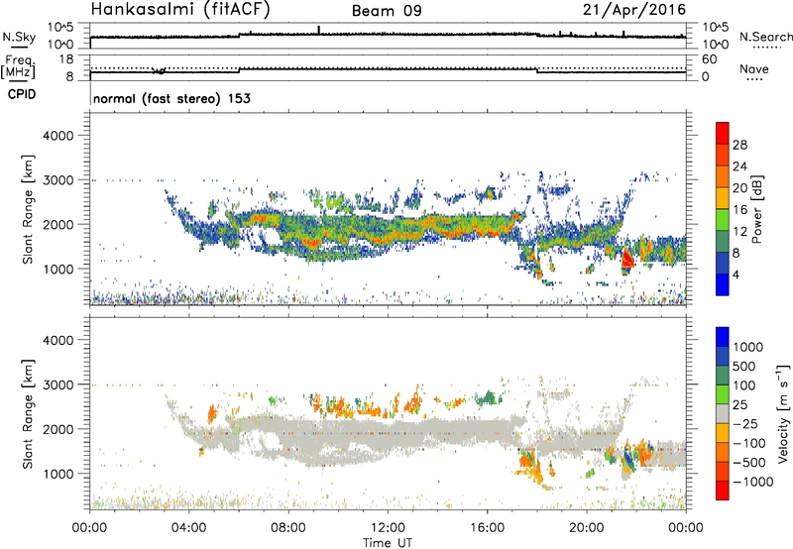The height and width of the screenshot is (549, 793).
Task: Click the CPID row label
Action: (x=22, y=94)
